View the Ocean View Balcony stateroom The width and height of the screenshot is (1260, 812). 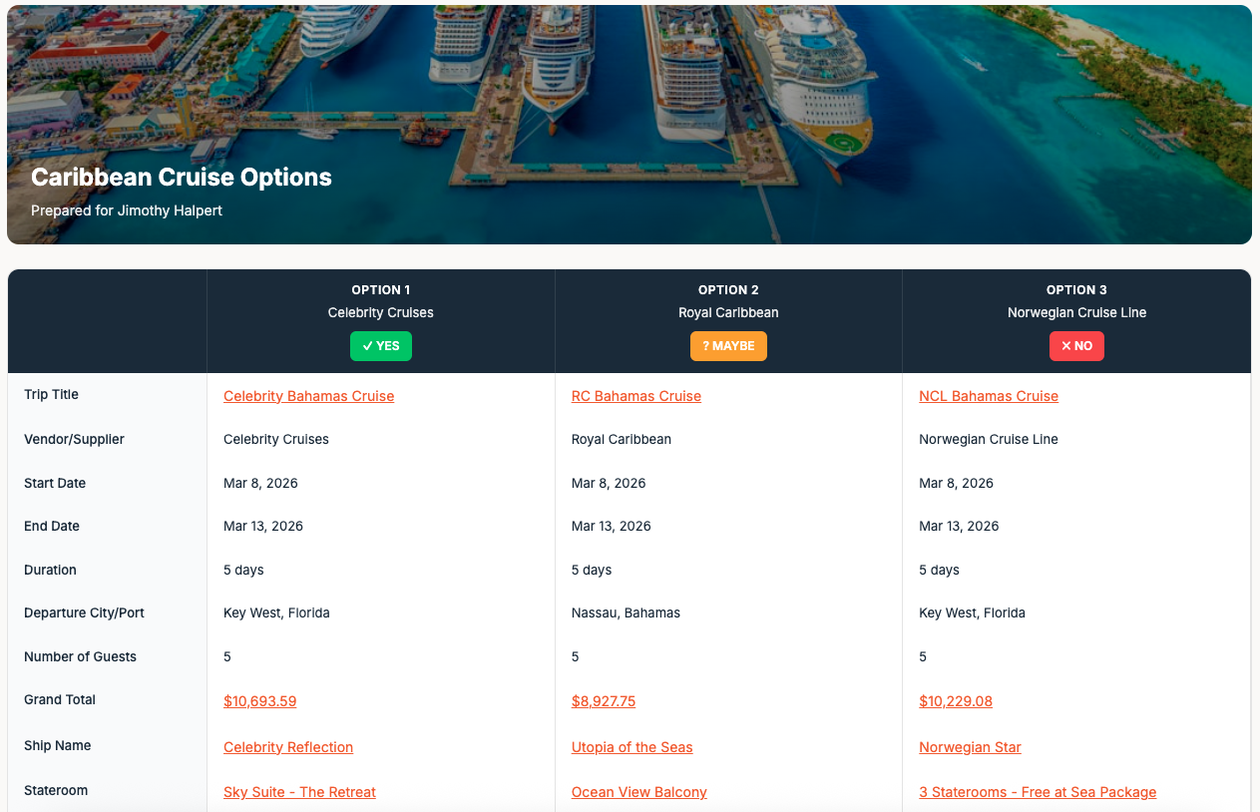[x=638, y=792]
